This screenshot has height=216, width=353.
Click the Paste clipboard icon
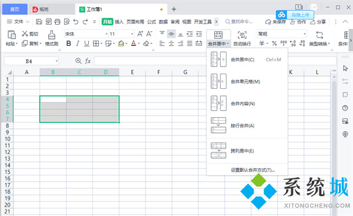point(12,35)
